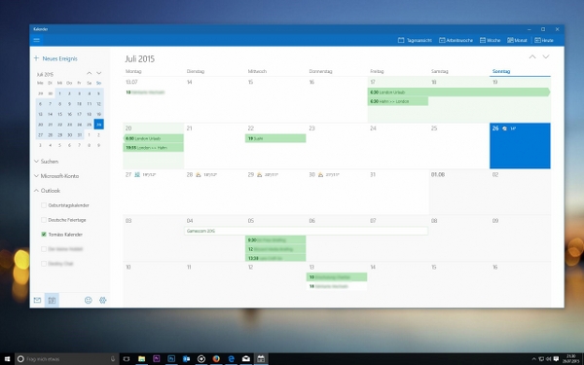This screenshot has width=584, height=365.
Task: Open settings gear in calendar sidebar
Action: click(x=103, y=300)
